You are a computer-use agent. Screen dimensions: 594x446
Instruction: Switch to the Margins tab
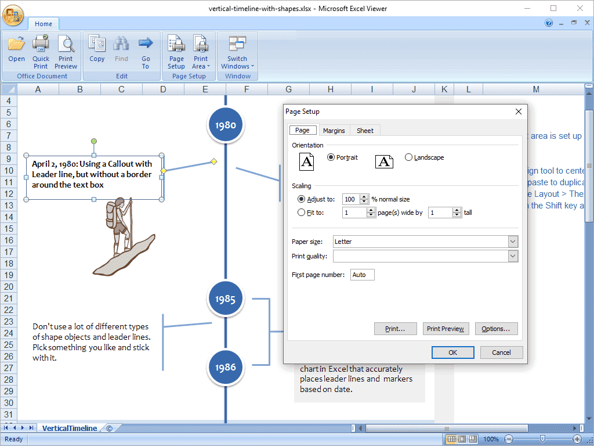334,131
